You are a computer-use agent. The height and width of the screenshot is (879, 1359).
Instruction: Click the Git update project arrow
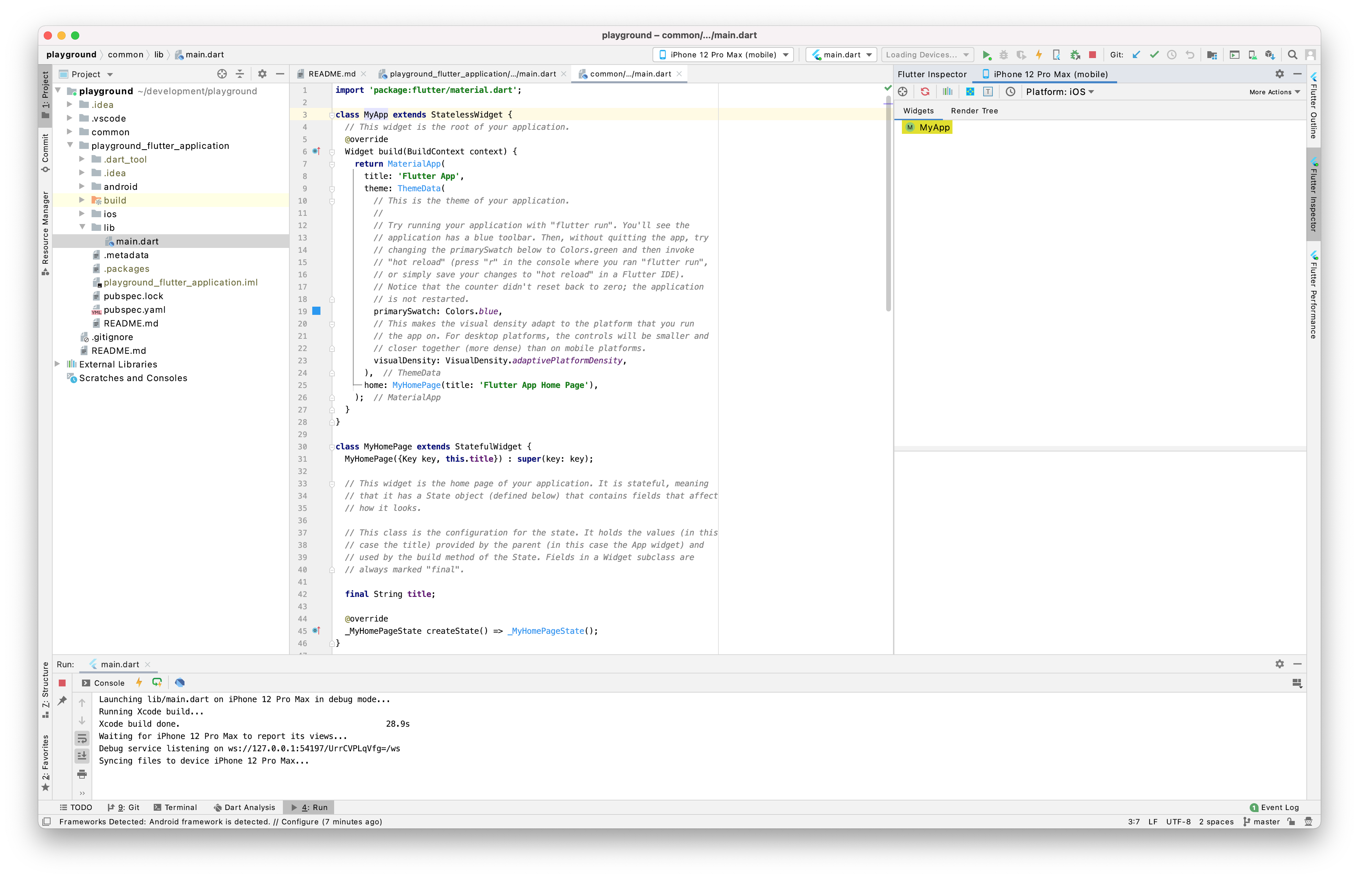point(1136,55)
